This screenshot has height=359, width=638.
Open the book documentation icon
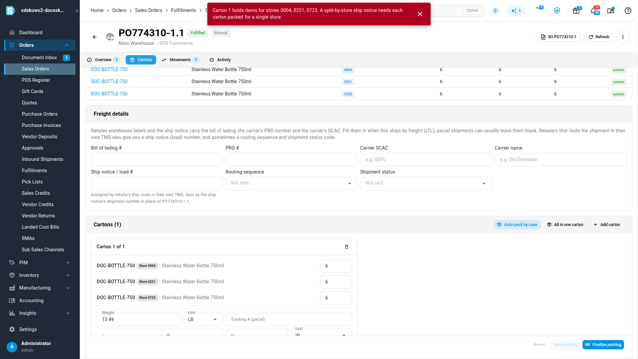tap(611, 11)
